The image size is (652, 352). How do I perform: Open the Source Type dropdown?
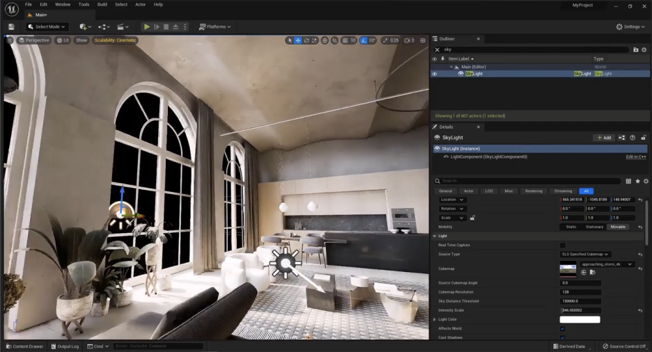[x=584, y=254]
